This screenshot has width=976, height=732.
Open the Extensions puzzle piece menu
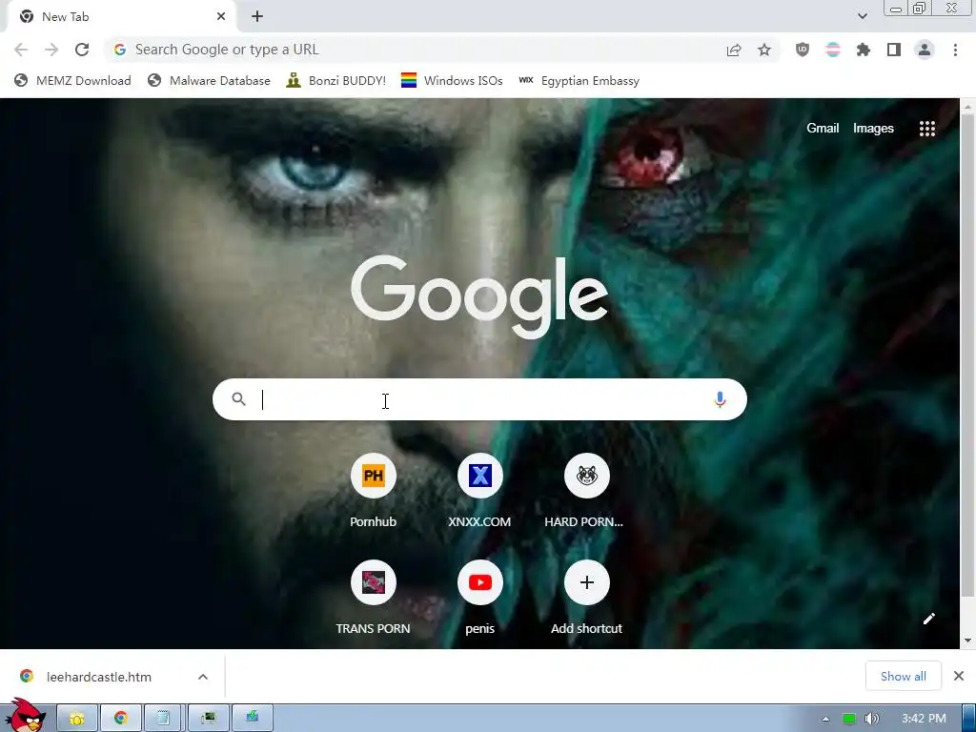coord(864,50)
